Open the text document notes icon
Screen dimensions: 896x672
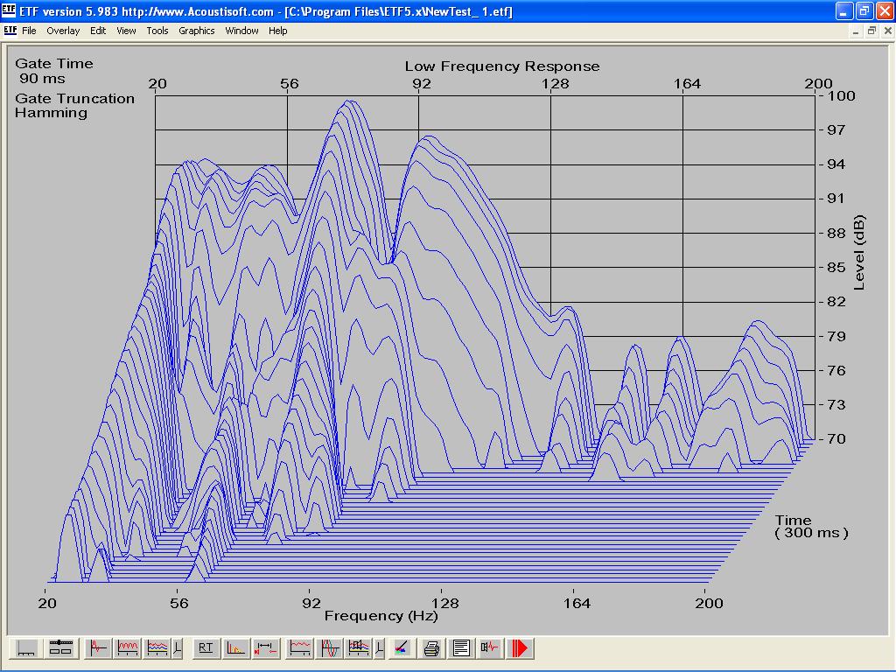tap(461, 648)
